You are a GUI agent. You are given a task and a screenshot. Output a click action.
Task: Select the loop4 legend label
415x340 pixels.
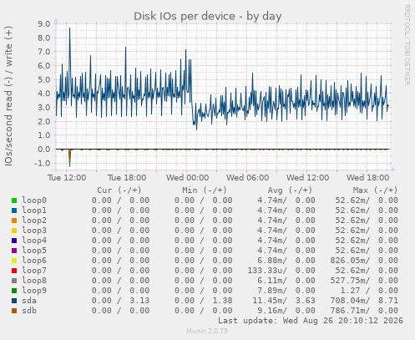click(x=34, y=241)
